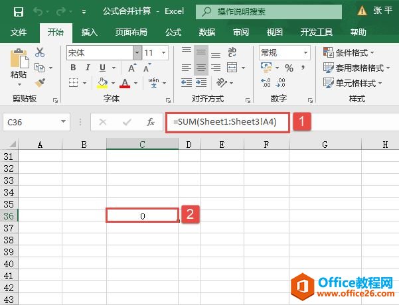Switch to the 视图 tab

coord(275,32)
